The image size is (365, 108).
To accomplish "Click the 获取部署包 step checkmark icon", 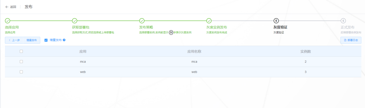I will coord(74,21).
